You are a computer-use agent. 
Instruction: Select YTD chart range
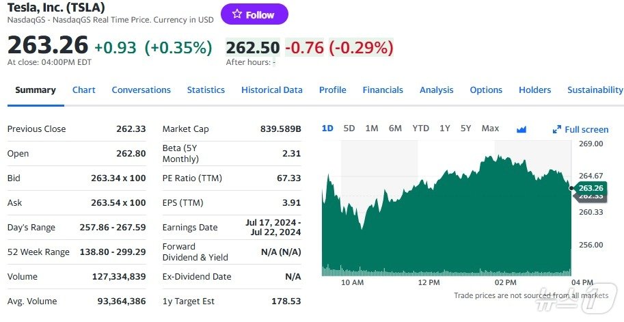(421, 129)
